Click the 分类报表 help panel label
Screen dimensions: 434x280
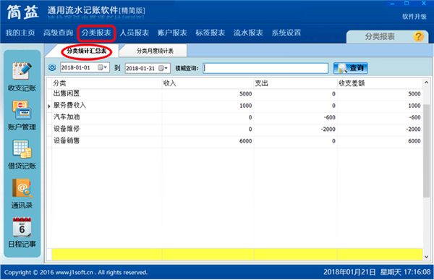(x=380, y=37)
